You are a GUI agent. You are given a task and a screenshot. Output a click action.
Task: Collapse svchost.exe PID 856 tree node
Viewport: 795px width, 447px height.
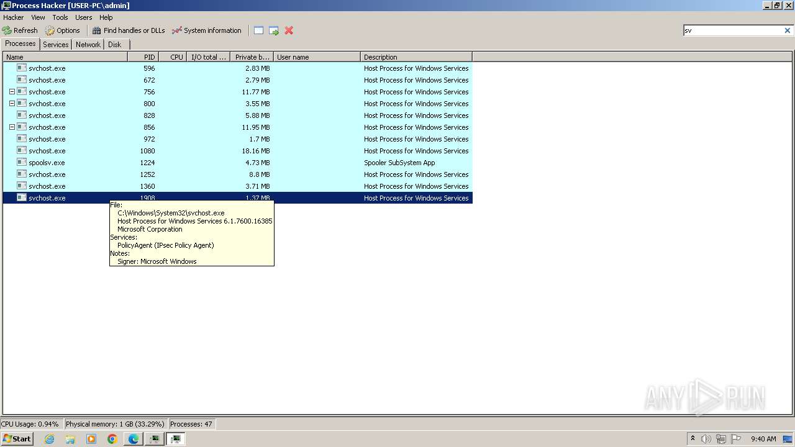[12, 127]
